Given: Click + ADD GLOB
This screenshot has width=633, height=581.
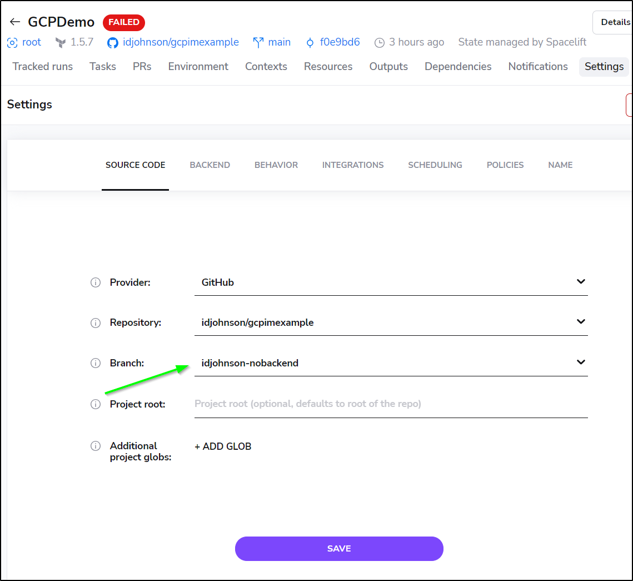Looking at the screenshot, I should click(223, 446).
